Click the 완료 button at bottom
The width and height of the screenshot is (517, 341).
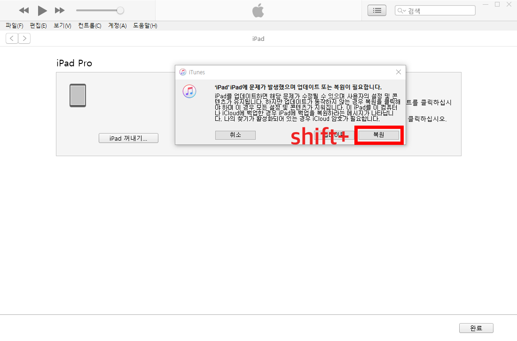[476, 328]
